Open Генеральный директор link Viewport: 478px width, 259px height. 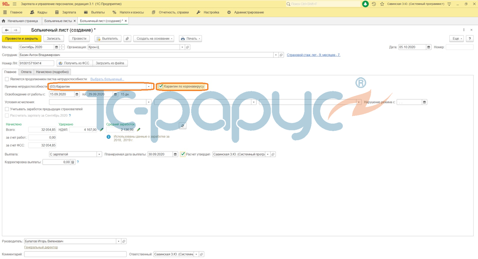(x=41, y=247)
